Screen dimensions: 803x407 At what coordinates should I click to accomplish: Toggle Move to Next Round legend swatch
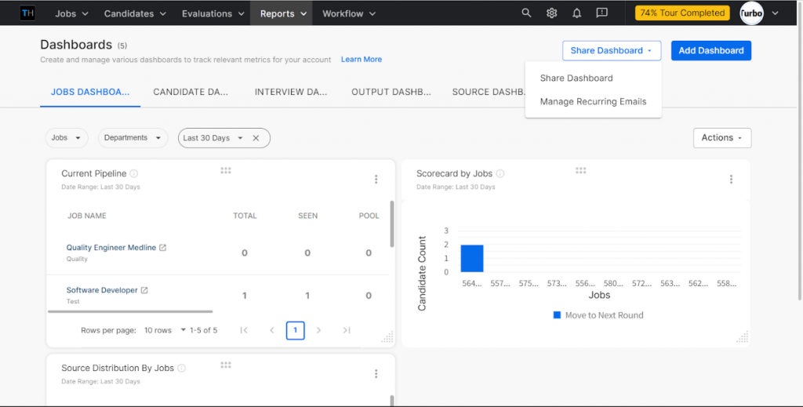pyautogui.click(x=557, y=315)
